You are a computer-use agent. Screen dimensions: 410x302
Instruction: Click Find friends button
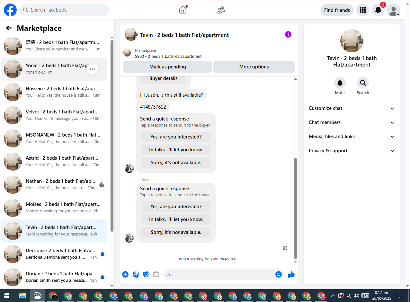[x=337, y=10]
